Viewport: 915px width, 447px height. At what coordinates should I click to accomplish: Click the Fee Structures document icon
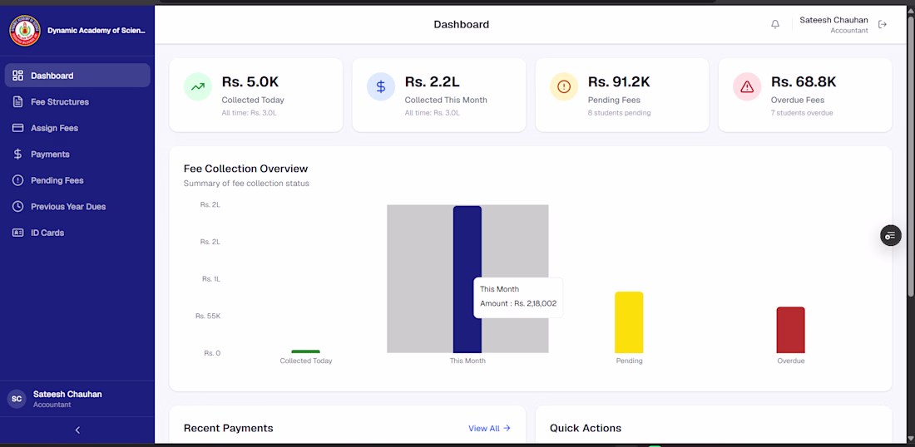(17, 101)
